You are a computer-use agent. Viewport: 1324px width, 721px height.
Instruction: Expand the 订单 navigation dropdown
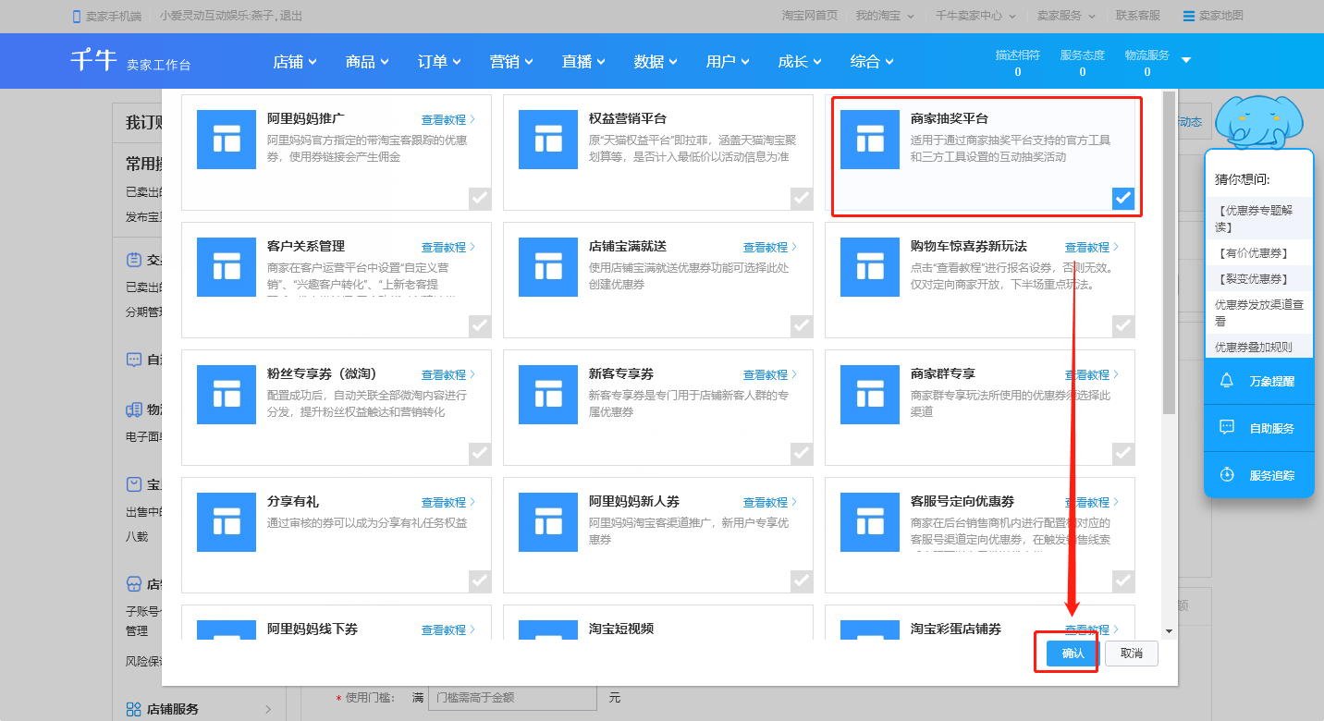[x=439, y=62]
